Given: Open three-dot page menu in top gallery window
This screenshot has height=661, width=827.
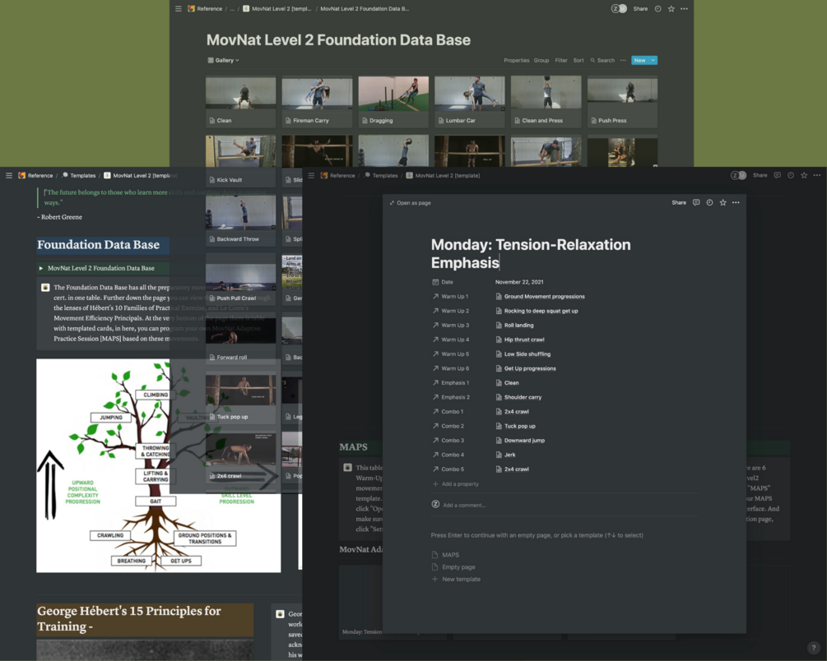Looking at the screenshot, I should pos(684,8).
